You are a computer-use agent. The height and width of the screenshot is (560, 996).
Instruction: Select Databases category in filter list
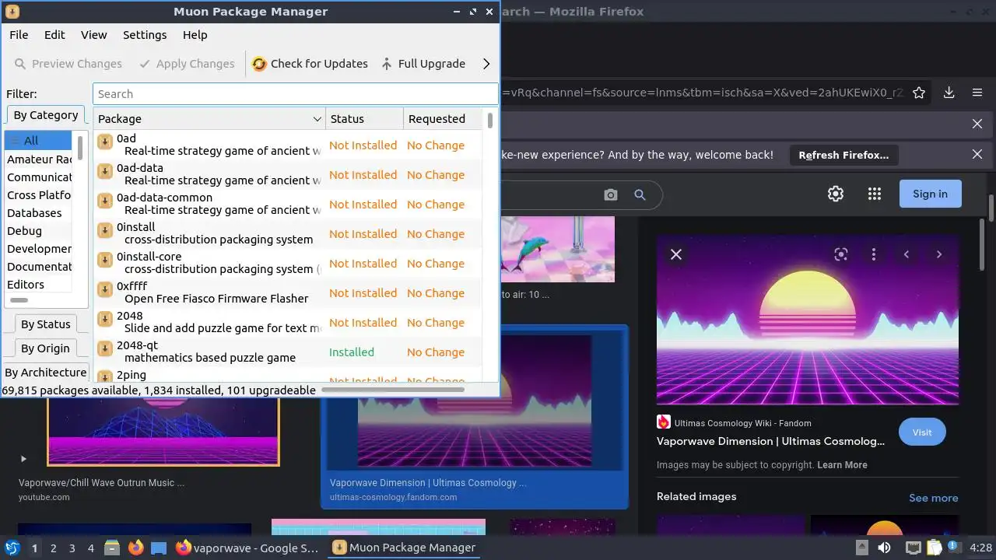[39, 213]
